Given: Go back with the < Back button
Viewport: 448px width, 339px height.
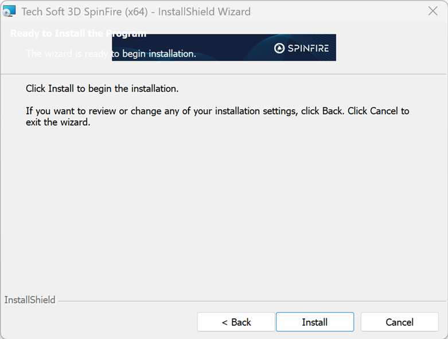Looking at the screenshot, I should 236,322.
